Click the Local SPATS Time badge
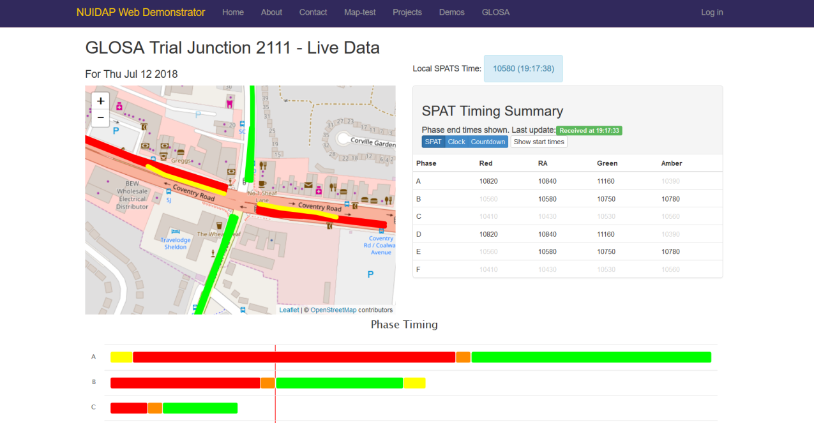Viewport: 814px width, 423px height. 523,68
